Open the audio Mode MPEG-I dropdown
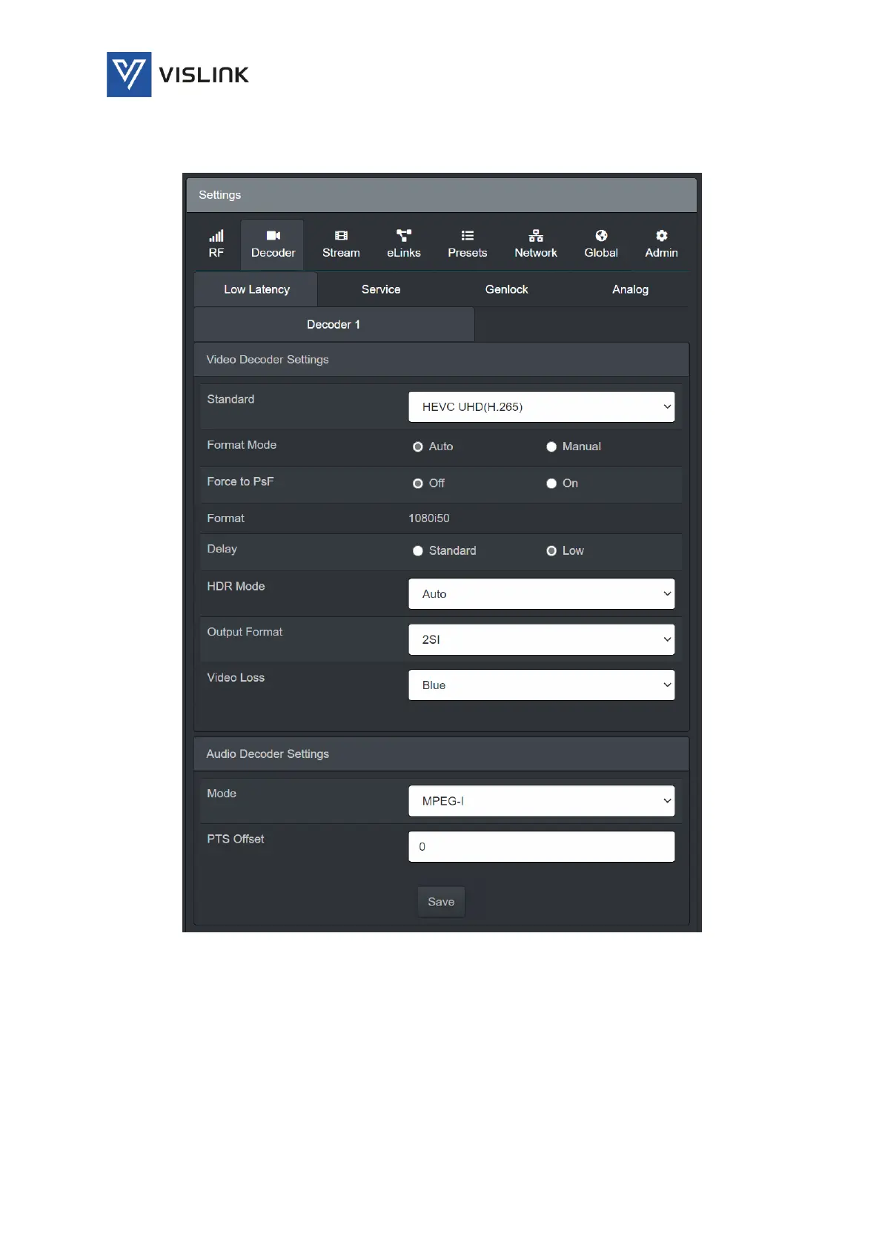This screenshot has height=1249, width=882. pyautogui.click(x=542, y=801)
